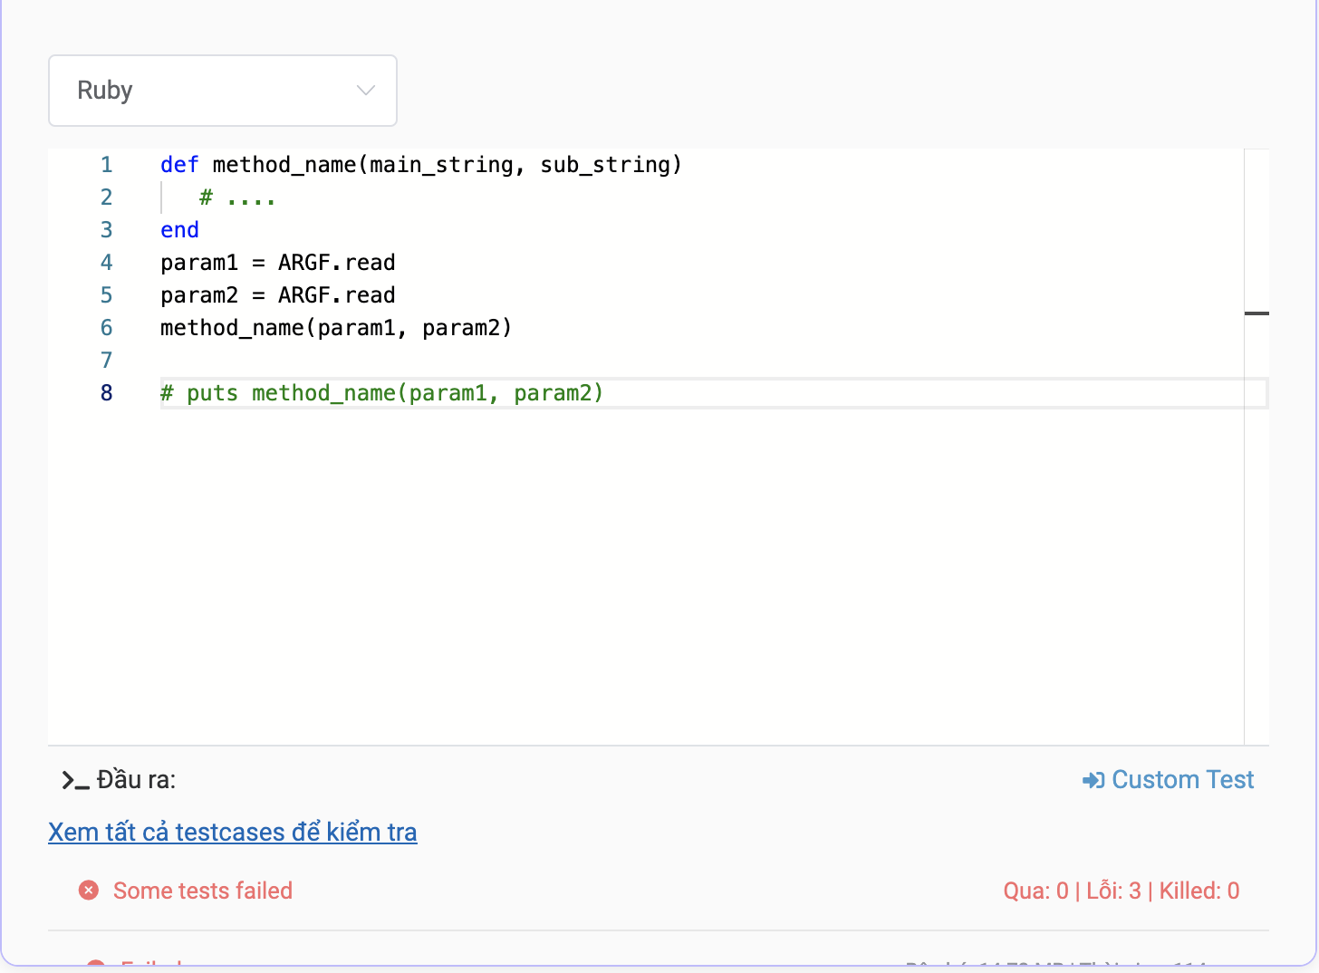Click the chevron arrow in the language selector
Screen dimensions: 1319x973
click(x=366, y=91)
